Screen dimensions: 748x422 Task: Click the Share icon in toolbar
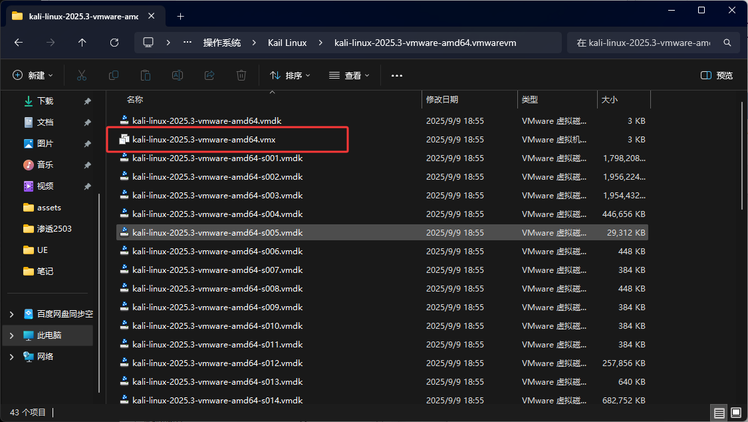click(x=209, y=75)
